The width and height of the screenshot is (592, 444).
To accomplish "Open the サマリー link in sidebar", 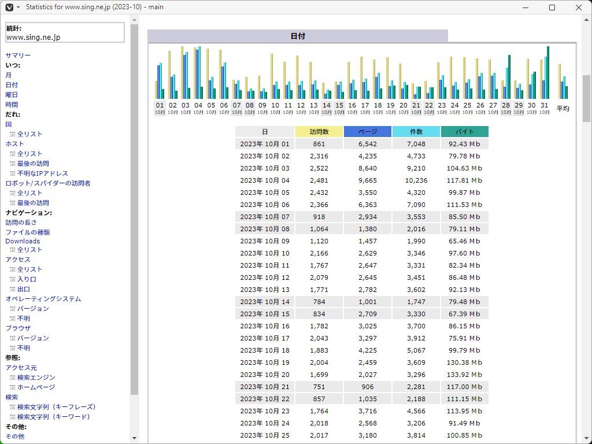I will coord(18,55).
